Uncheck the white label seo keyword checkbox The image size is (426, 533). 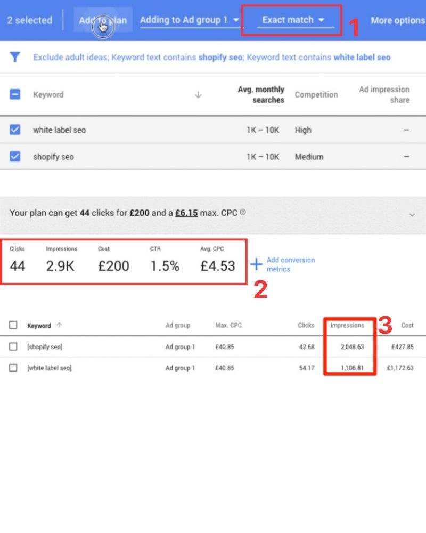tap(15, 130)
